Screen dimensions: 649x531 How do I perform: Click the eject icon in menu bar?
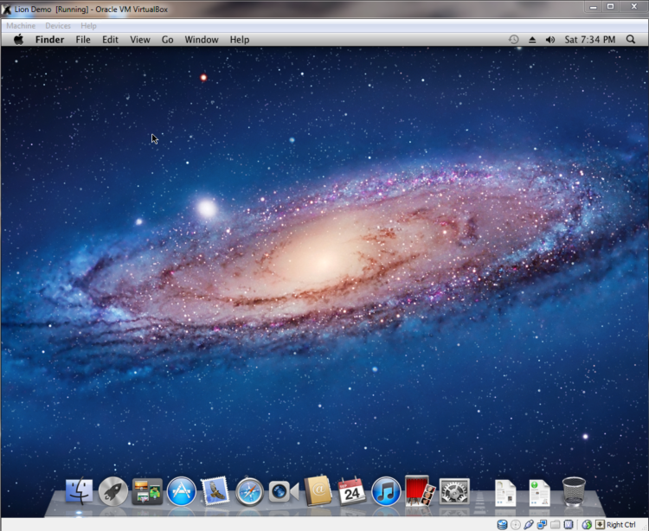click(x=532, y=40)
